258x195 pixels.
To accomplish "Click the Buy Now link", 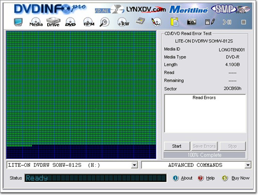I will [240, 178].
